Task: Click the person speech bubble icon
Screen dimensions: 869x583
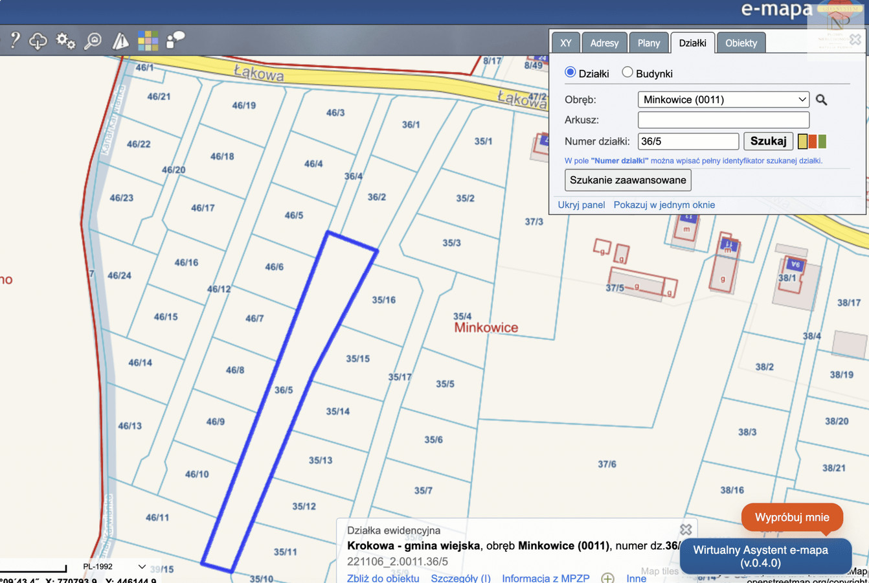Action: 175,40
